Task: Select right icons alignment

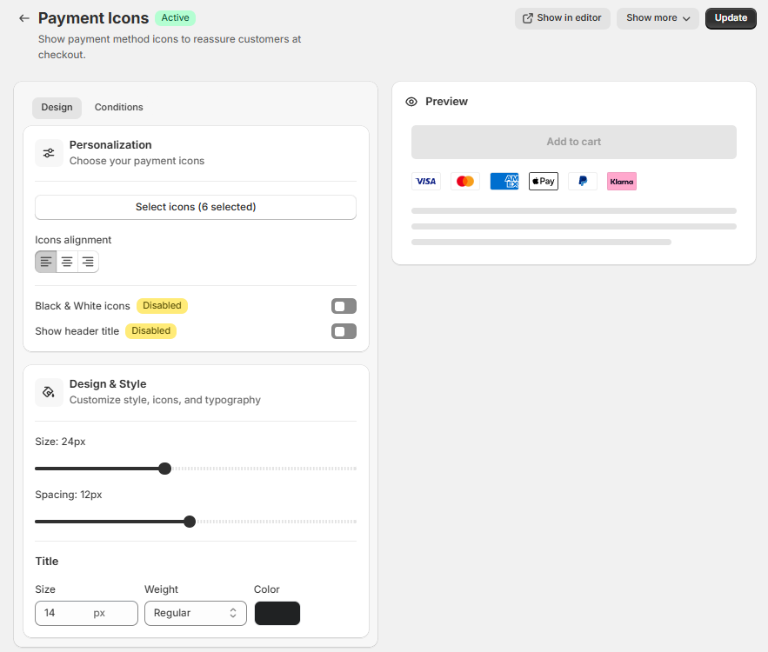Action: [88, 262]
